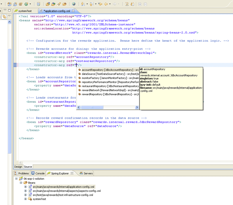This screenshot has width=233, height=205.
Task: Click the Next Annotation arrow icon
Action: click(83, 4)
